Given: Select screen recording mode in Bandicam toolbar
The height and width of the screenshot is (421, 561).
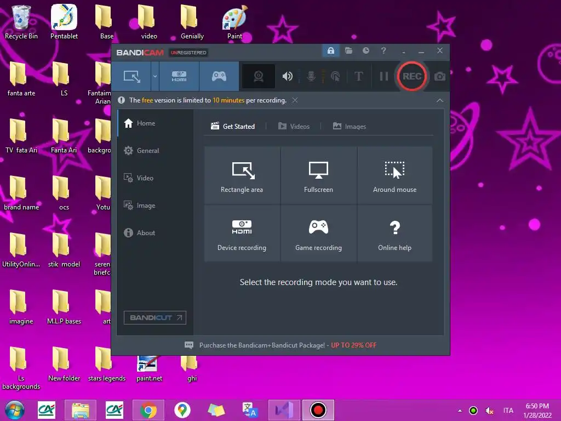Looking at the screenshot, I should [x=131, y=76].
